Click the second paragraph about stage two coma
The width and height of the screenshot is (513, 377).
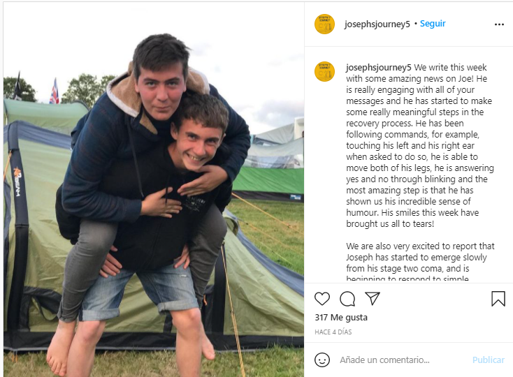tap(420, 262)
